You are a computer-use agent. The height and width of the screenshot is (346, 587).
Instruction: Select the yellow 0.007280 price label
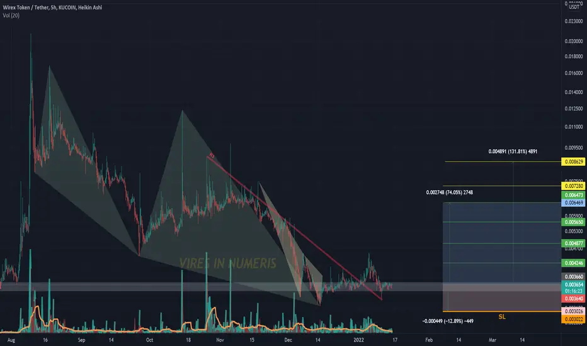(x=574, y=186)
